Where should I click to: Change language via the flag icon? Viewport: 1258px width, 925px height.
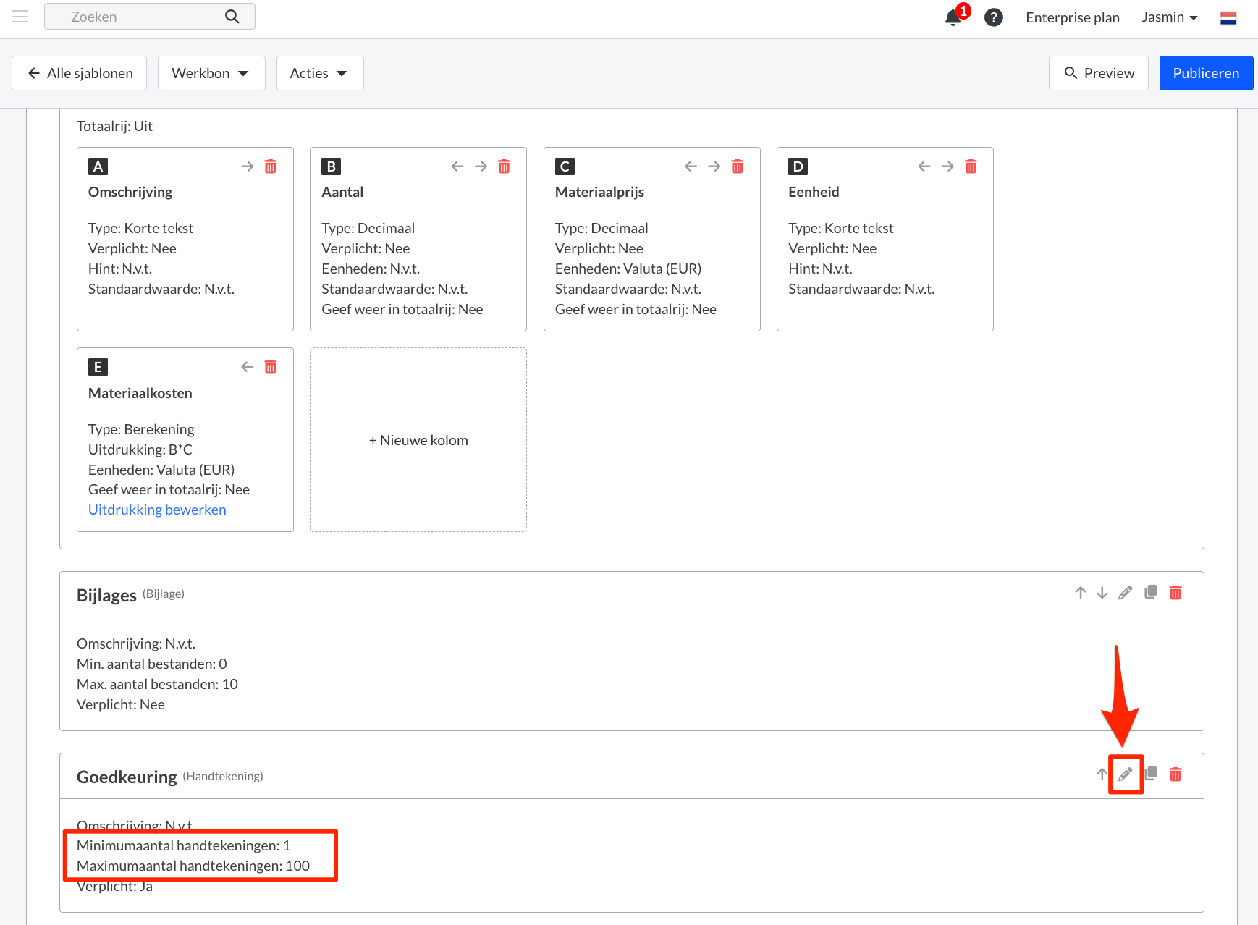tap(1228, 17)
